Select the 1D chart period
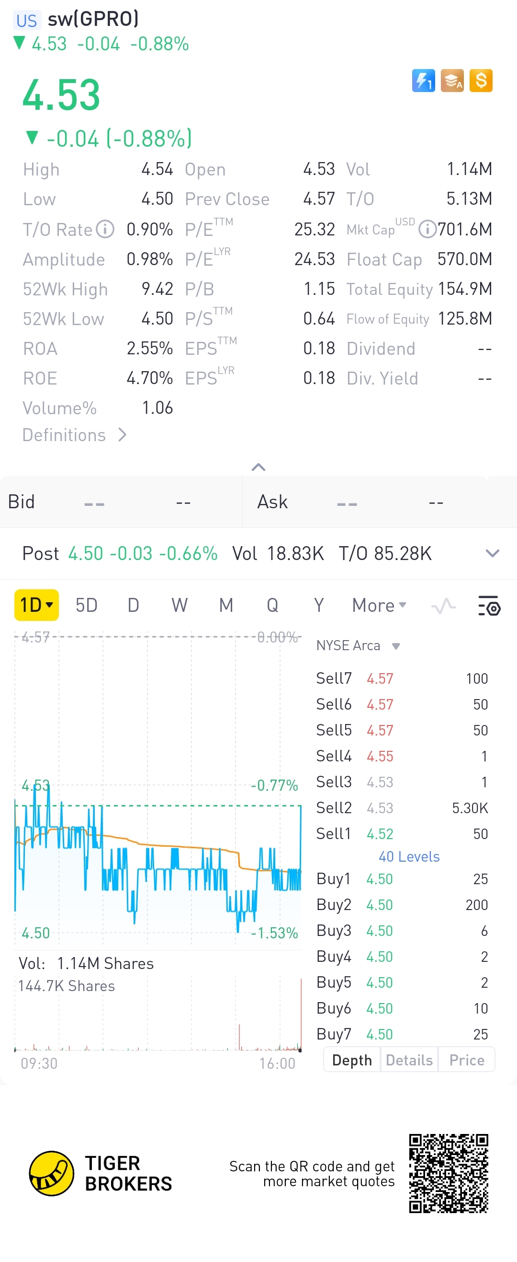 [36, 606]
